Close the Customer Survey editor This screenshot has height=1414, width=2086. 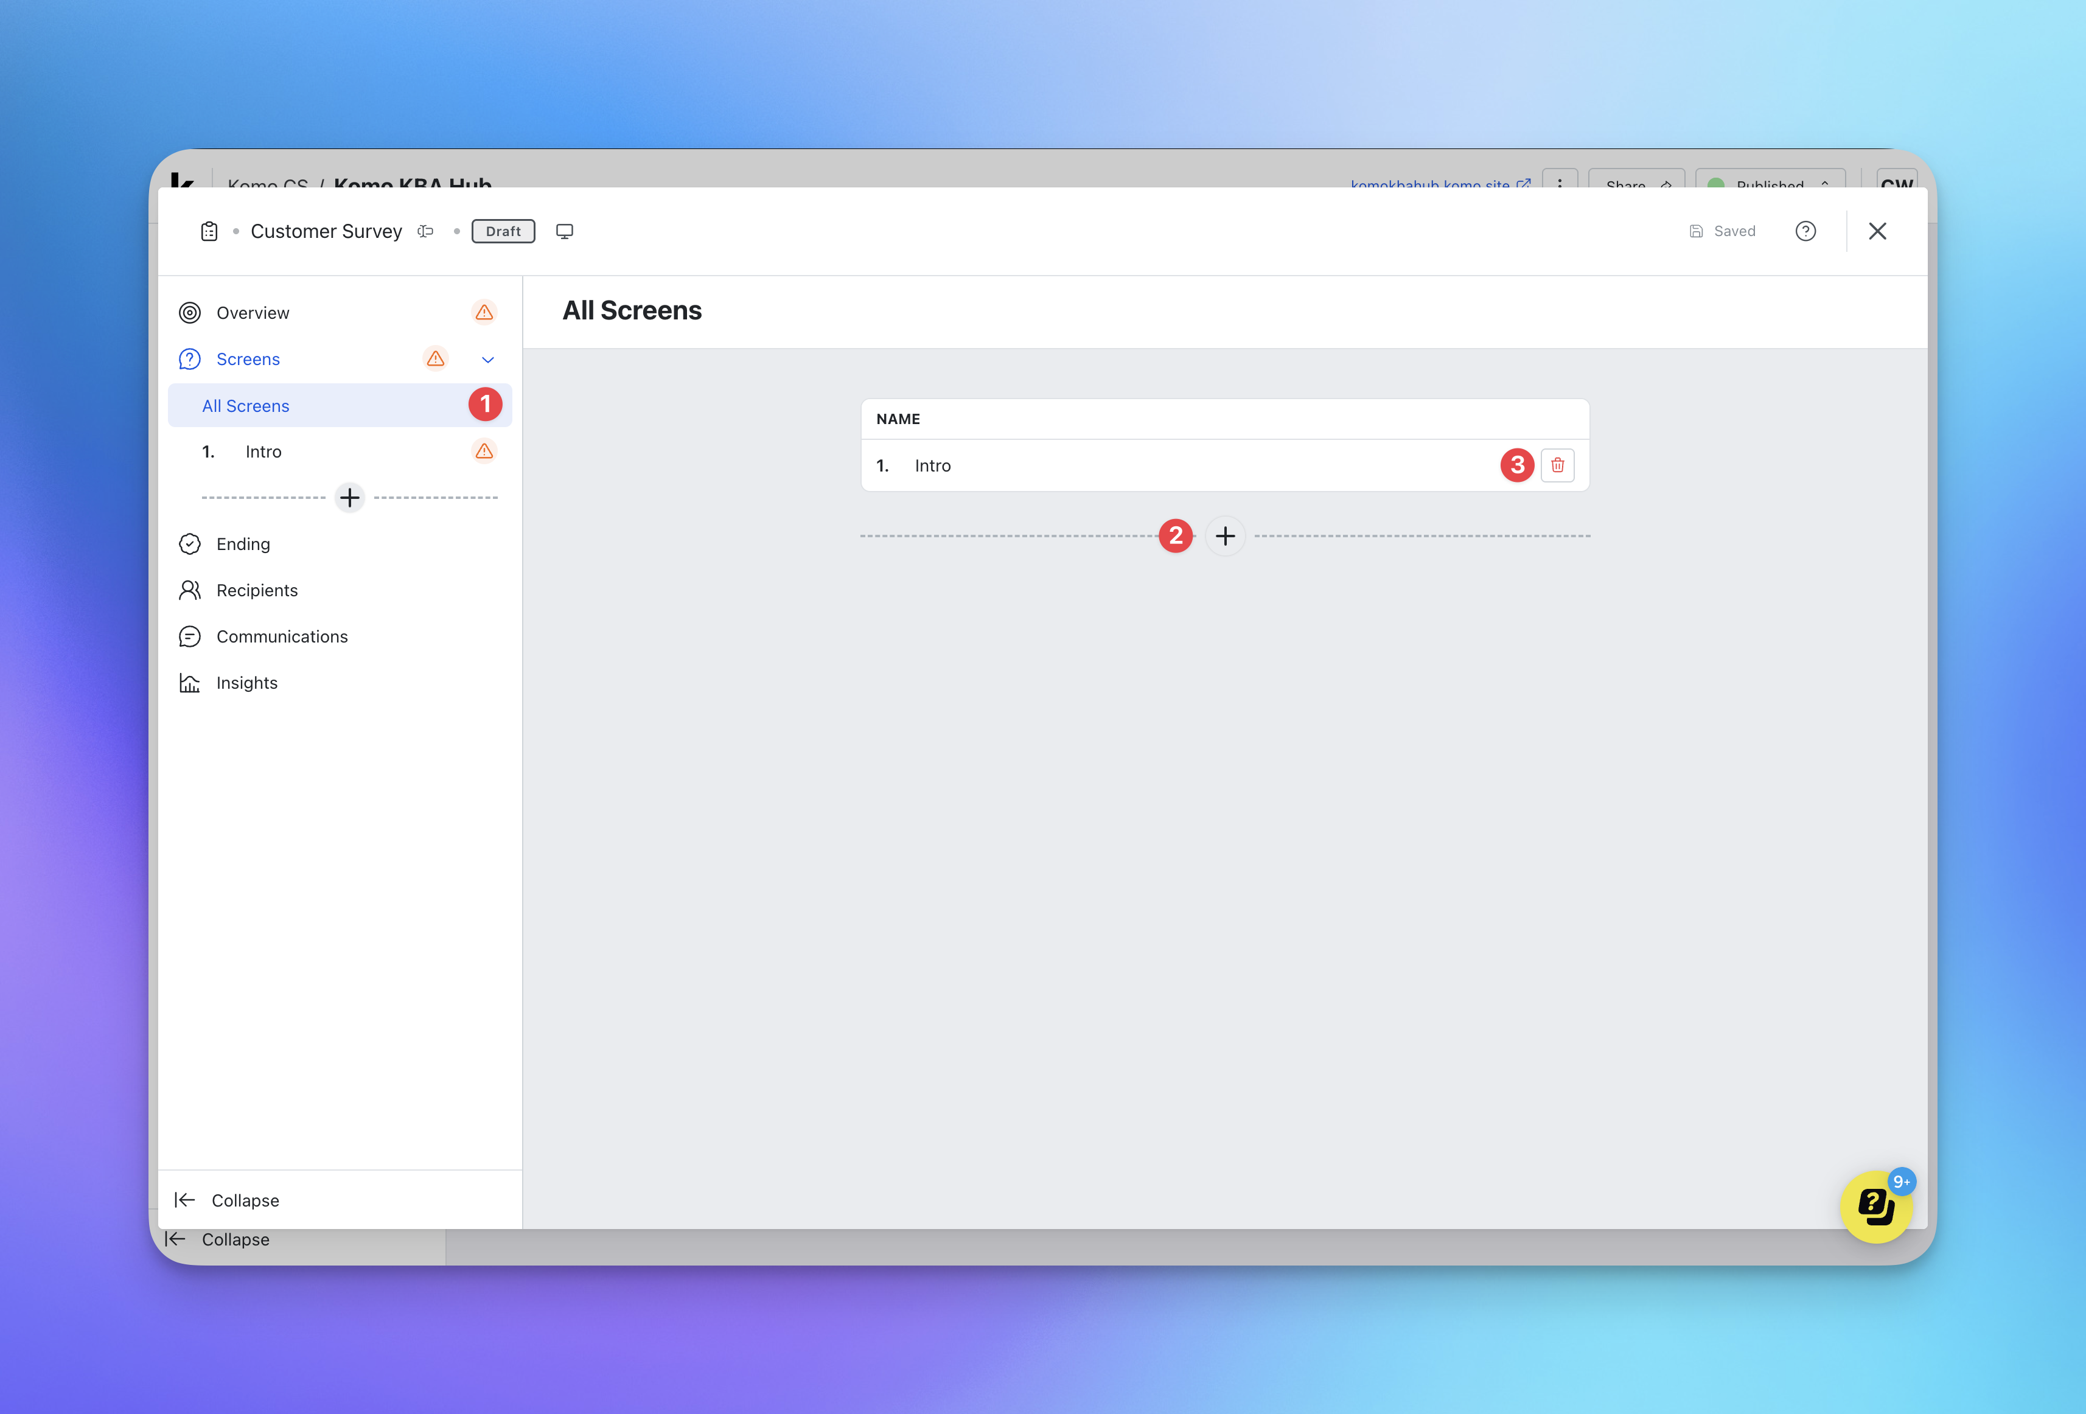(x=1877, y=231)
